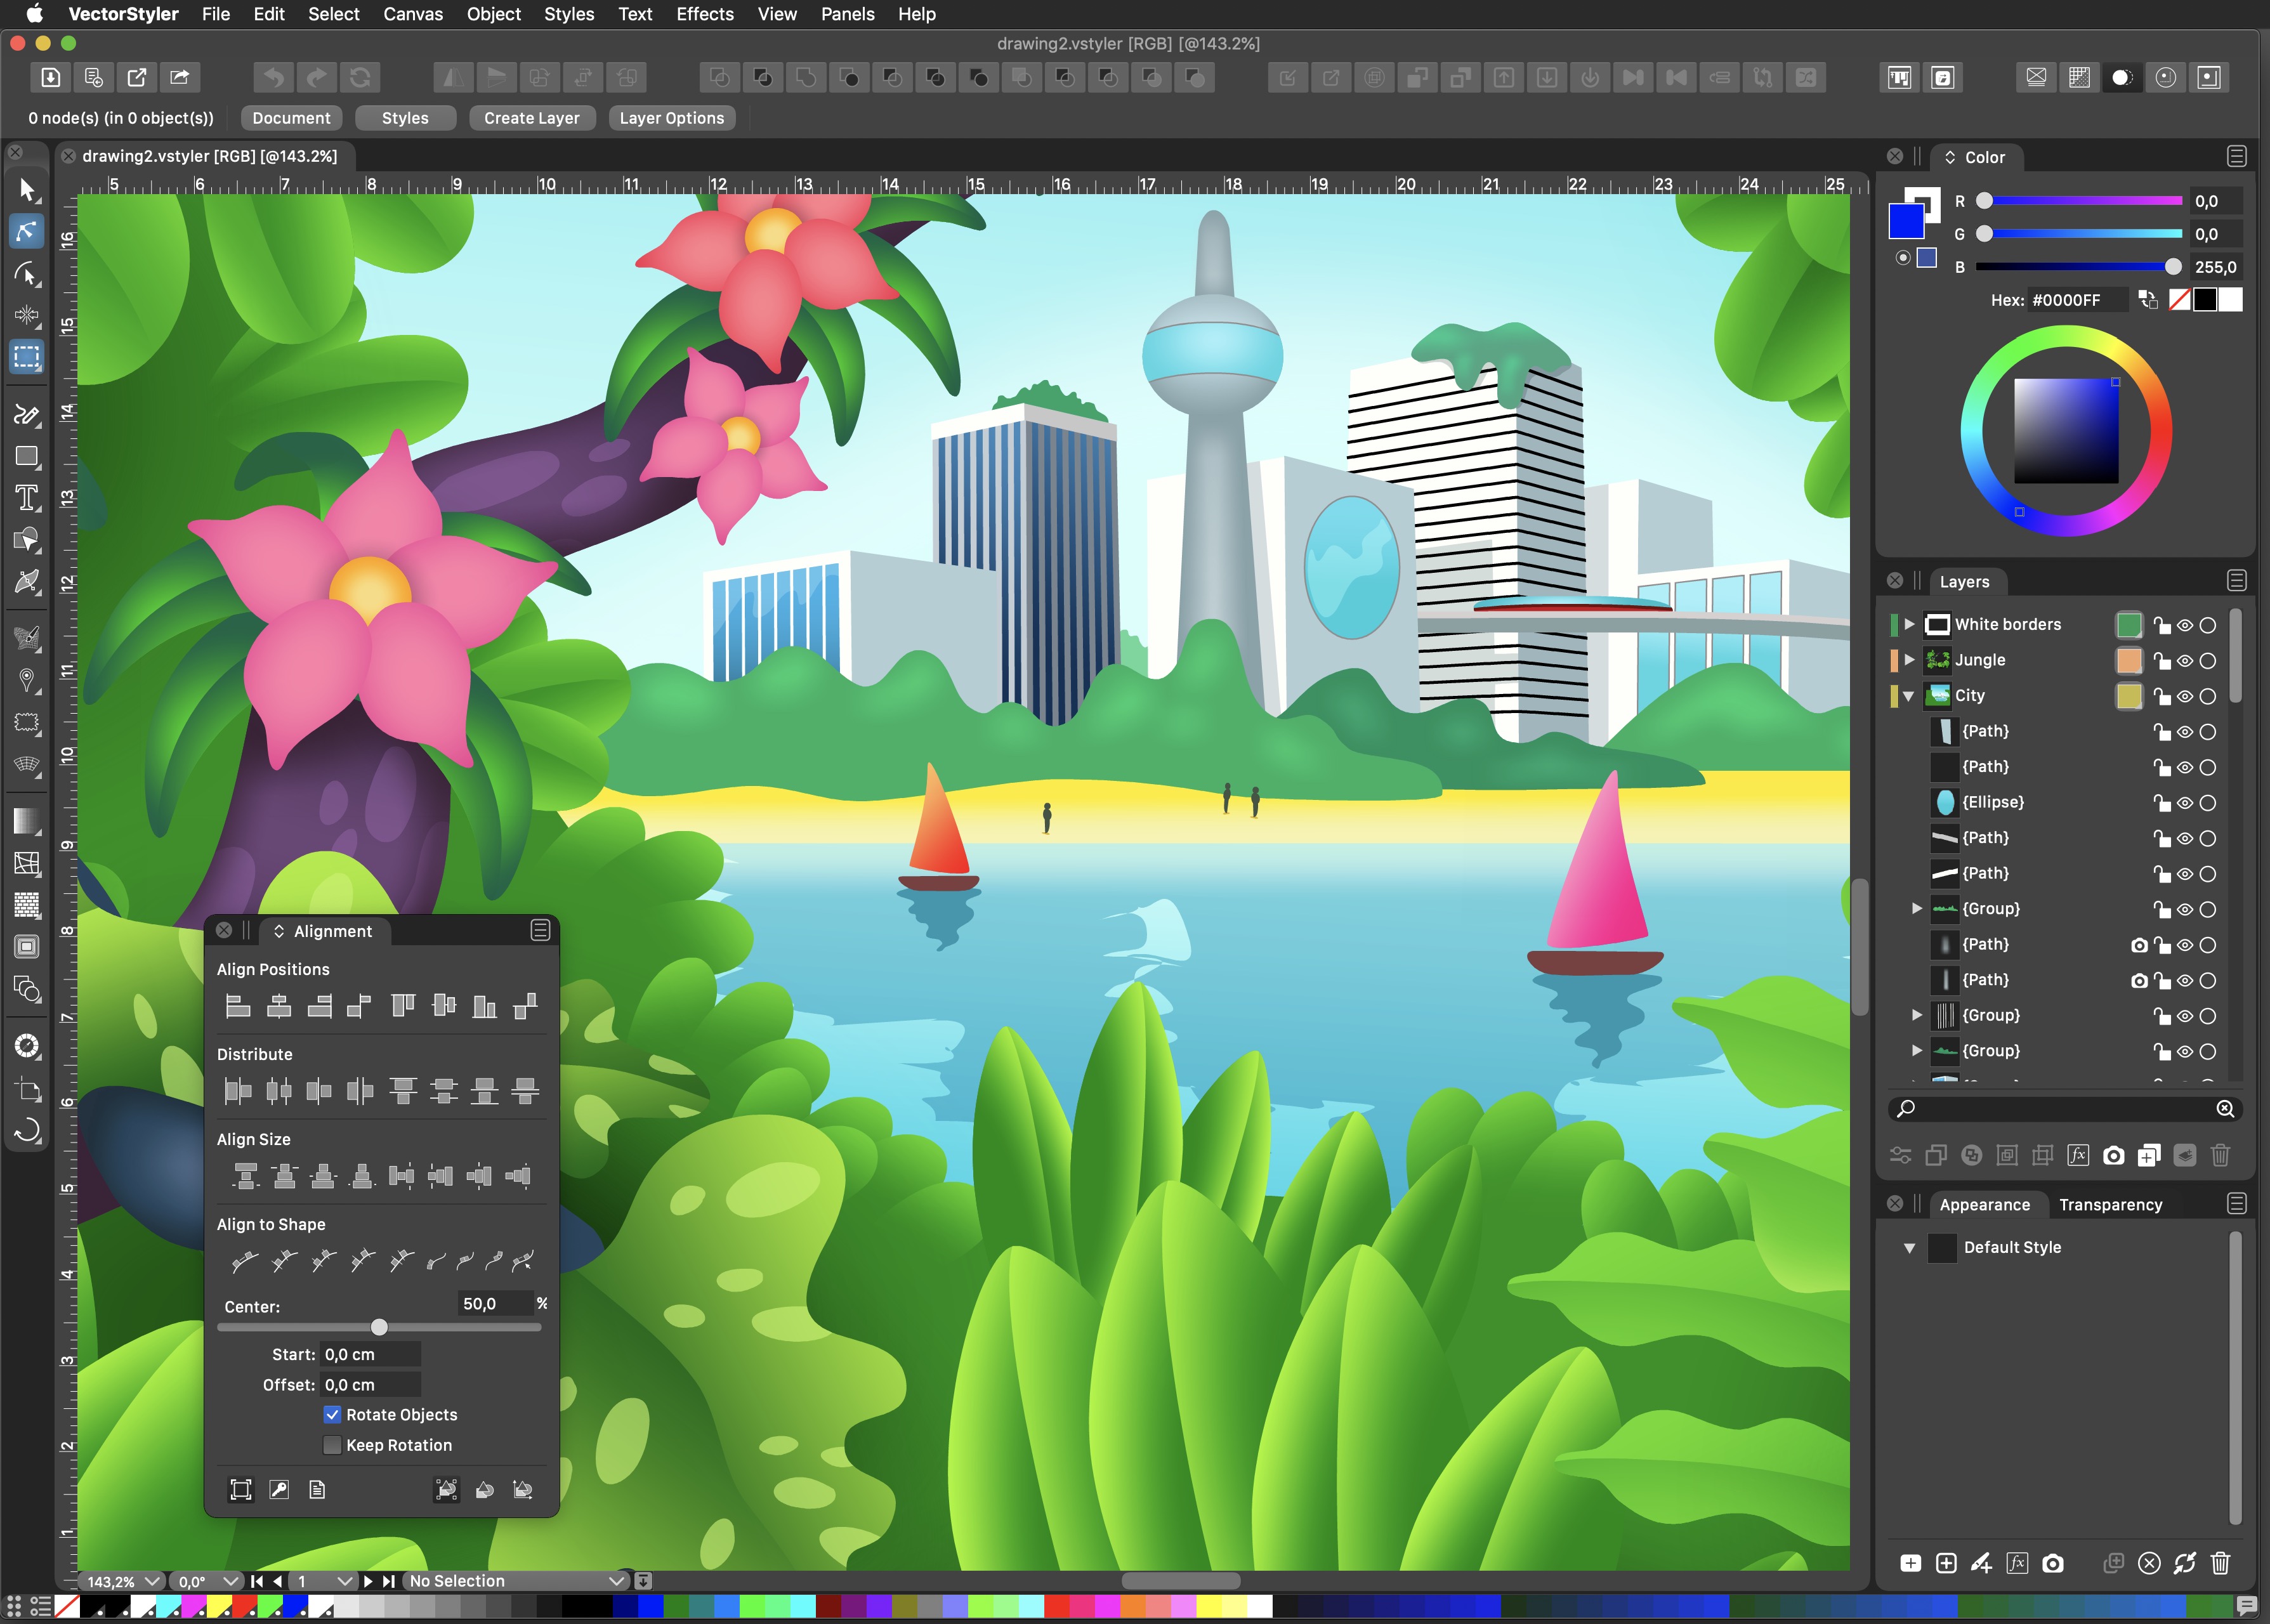Screen dimensions: 2270x1624
Task: Enable the Keep Rotation checkbox
Action: (x=332, y=1445)
